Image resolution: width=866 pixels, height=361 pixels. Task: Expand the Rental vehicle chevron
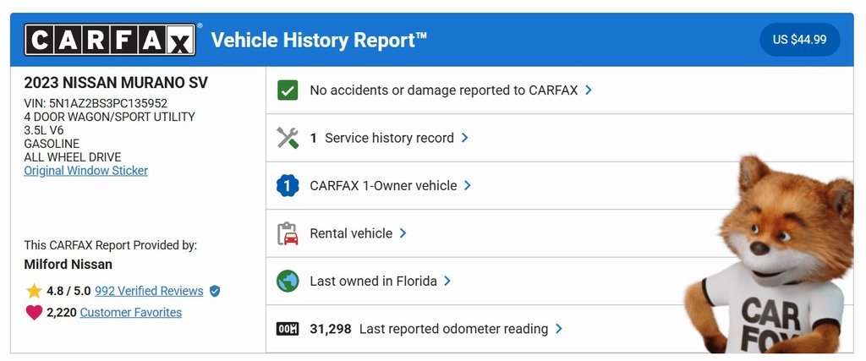click(403, 233)
